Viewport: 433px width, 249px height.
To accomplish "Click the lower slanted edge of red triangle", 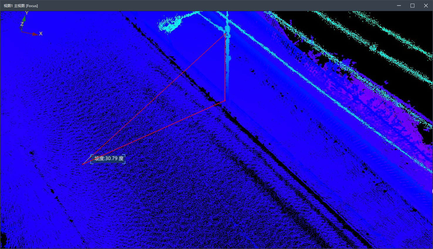I will pos(154,132).
